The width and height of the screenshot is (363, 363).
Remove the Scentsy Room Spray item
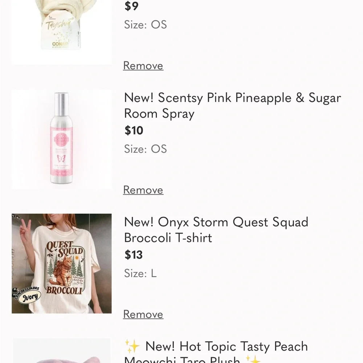point(143,190)
